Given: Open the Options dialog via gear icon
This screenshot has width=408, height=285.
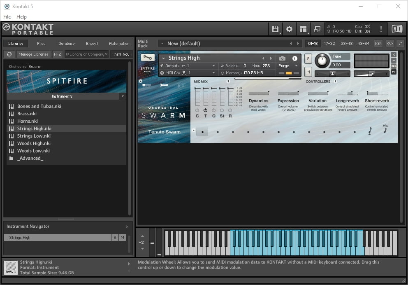Looking at the screenshot, I should tap(289, 29).
